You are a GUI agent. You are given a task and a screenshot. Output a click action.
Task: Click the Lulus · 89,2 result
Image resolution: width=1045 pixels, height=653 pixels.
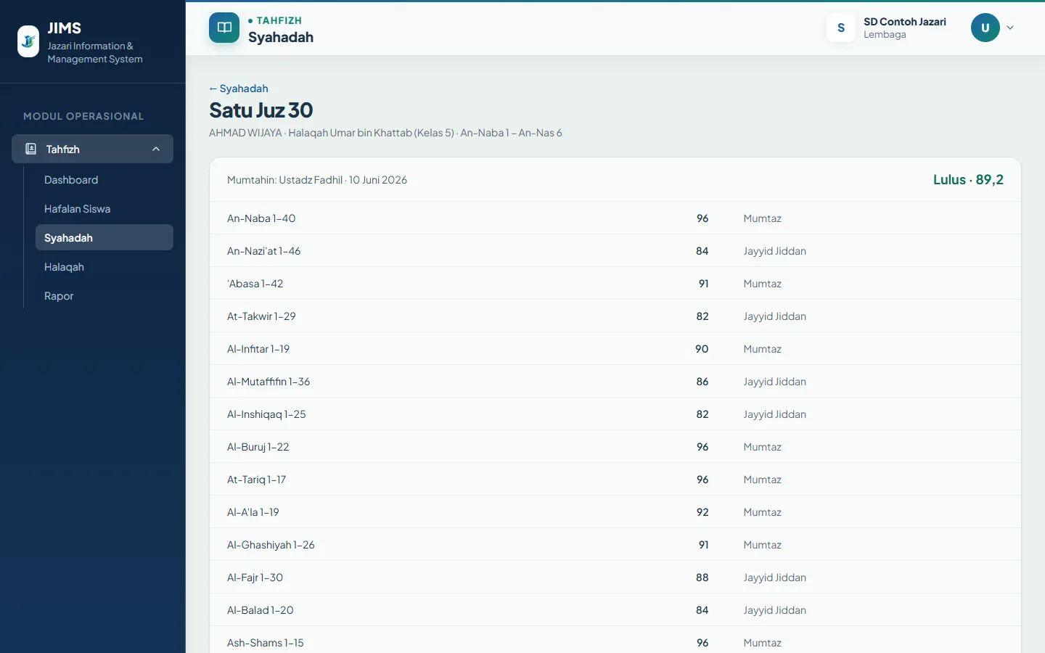968,180
